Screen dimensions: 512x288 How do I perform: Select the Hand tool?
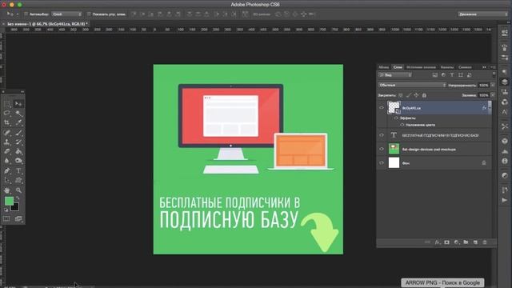pyautogui.click(x=7, y=190)
